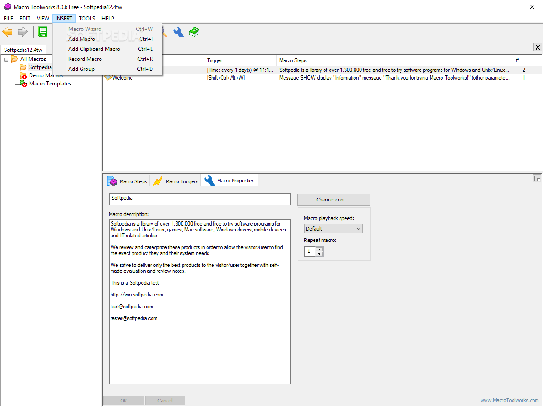
Task: Click the Macro Templates tree icon
Action: point(23,83)
